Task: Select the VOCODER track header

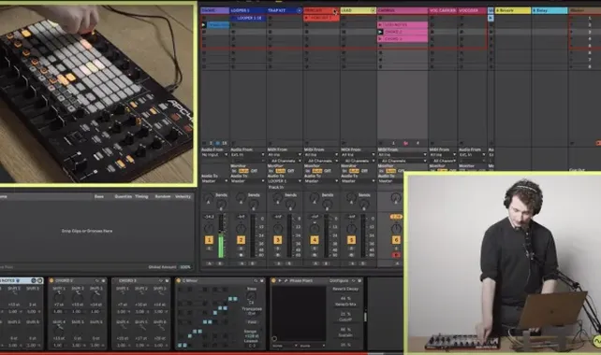Action: coord(472,10)
